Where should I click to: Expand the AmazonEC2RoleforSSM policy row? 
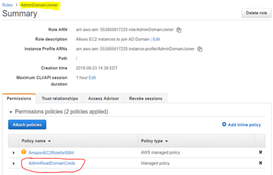click(13, 153)
